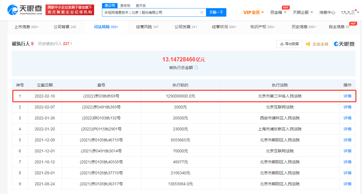Open the 1九九三 user account dropdown
The width and height of the screenshot is (362, 194).
coord(350,12)
